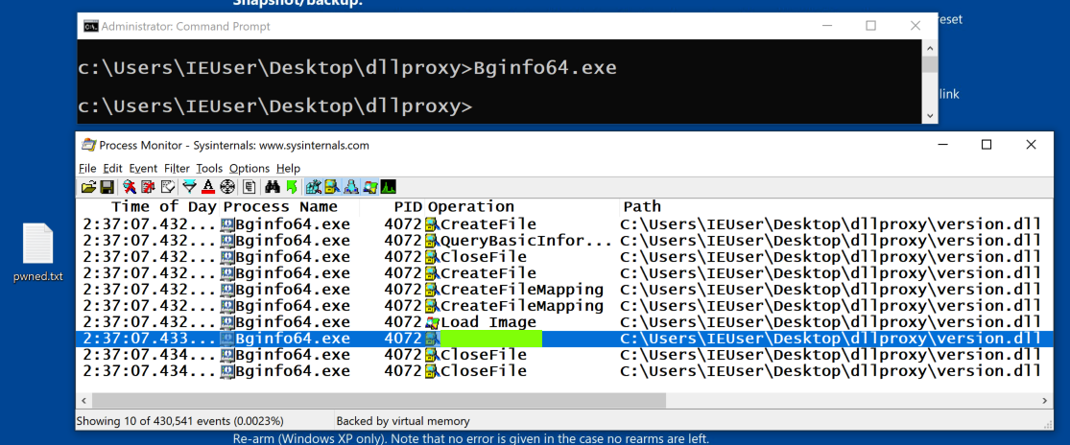Click the highlighted row's version.dll path
The image size is (1070, 445).
[830, 339]
